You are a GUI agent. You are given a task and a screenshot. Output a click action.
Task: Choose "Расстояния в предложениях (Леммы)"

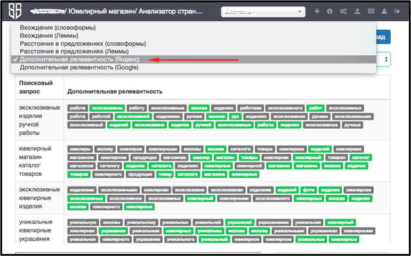tap(74, 51)
